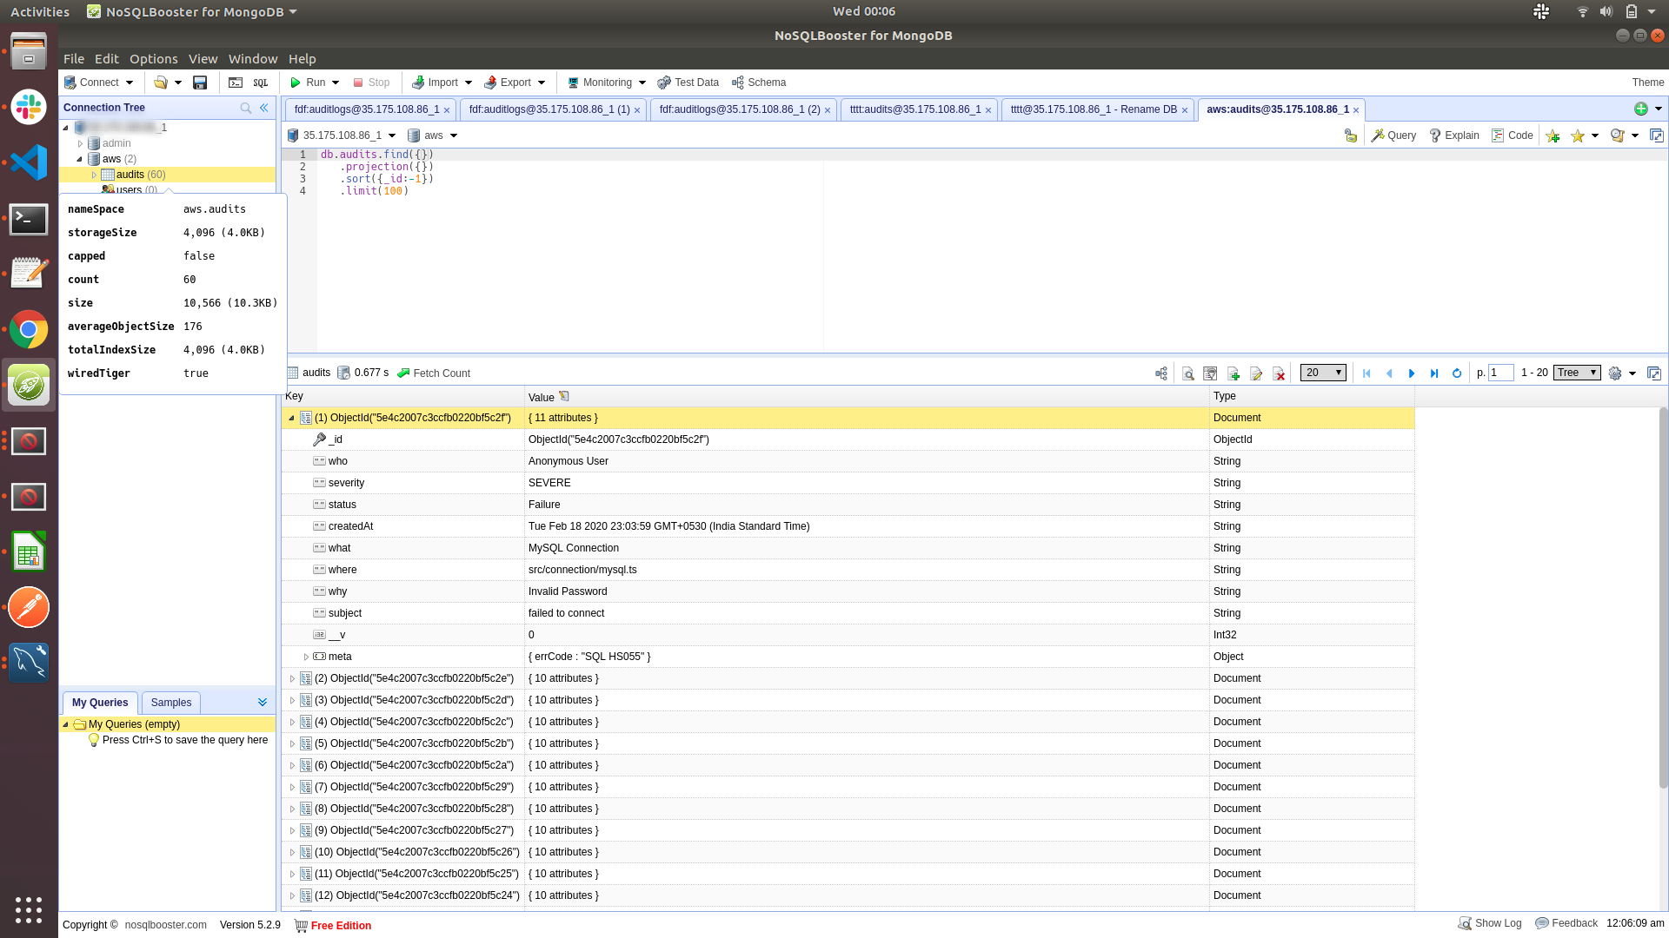Edit the selected document pencil icon

point(1256,373)
